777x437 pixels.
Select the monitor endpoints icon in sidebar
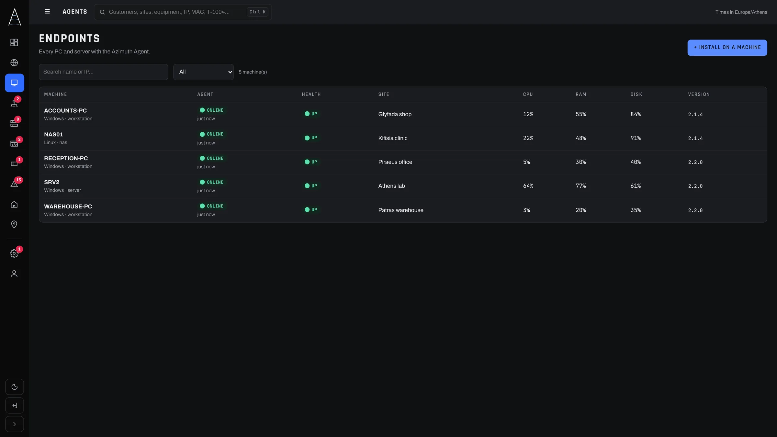click(14, 83)
